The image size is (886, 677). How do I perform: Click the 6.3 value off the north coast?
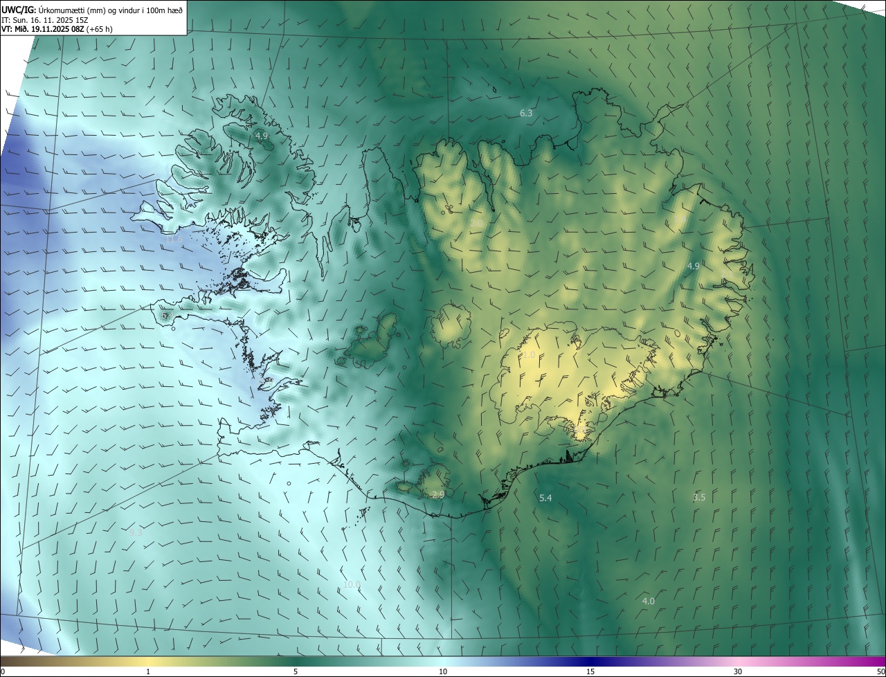pos(526,113)
